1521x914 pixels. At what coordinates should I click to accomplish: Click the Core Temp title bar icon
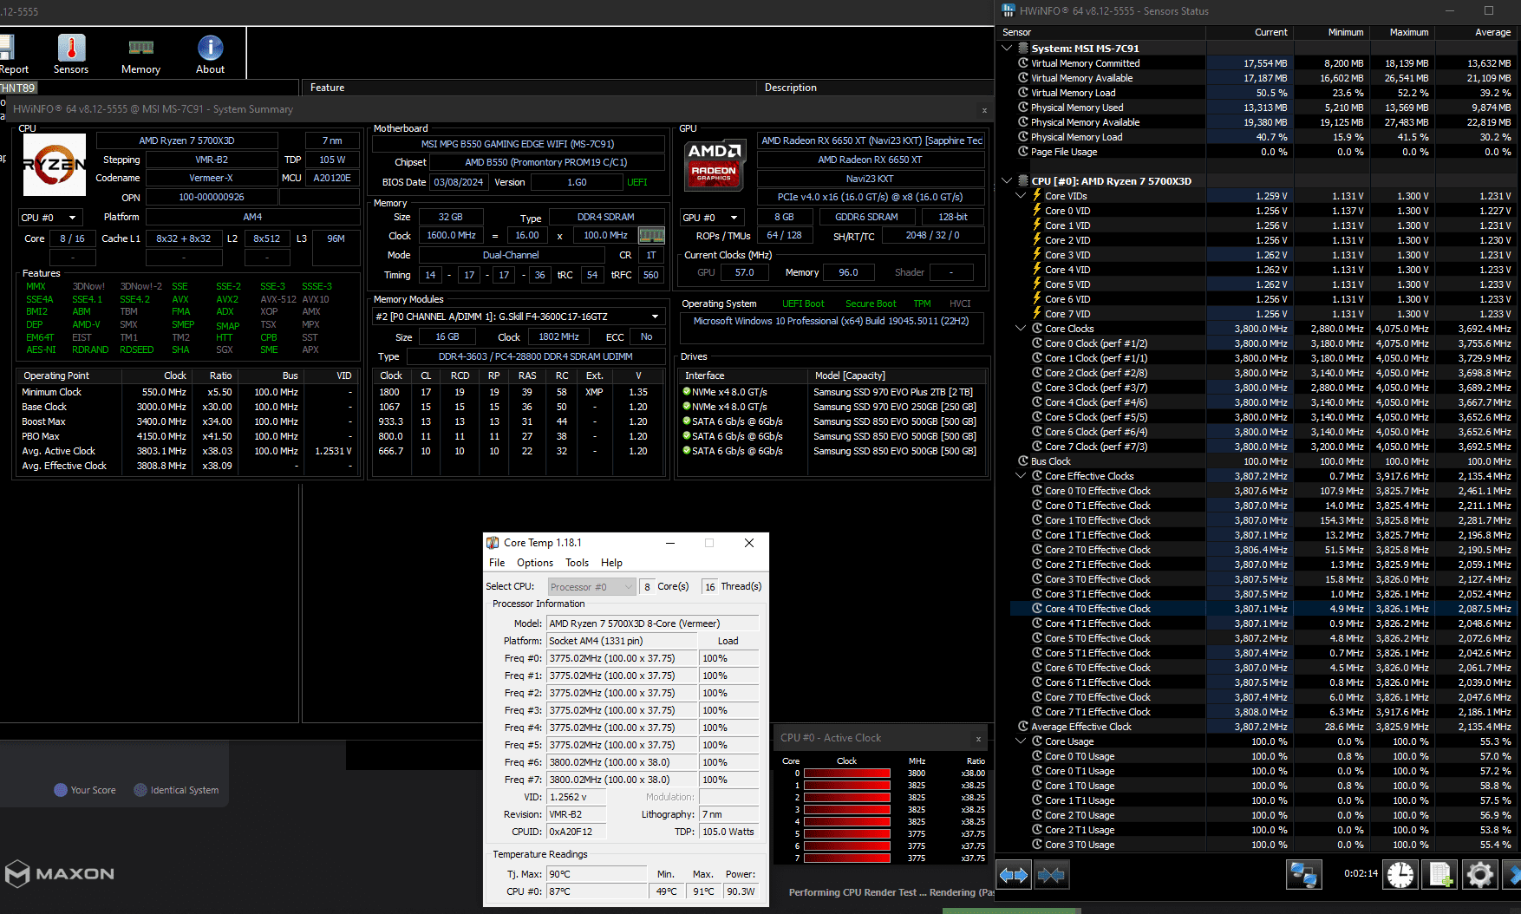pyautogui.click(x=493, y=543)
